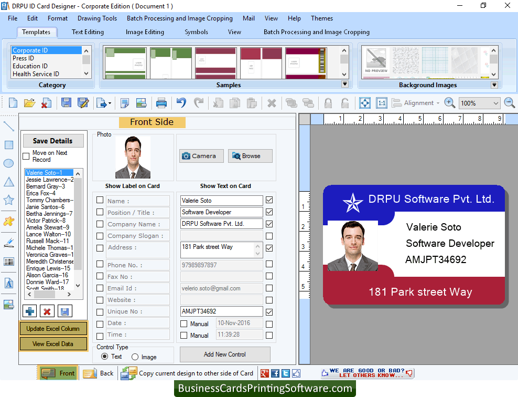Screen dimensions: 518x397
Task: Click Add New Control button
Action: [225, 354]
